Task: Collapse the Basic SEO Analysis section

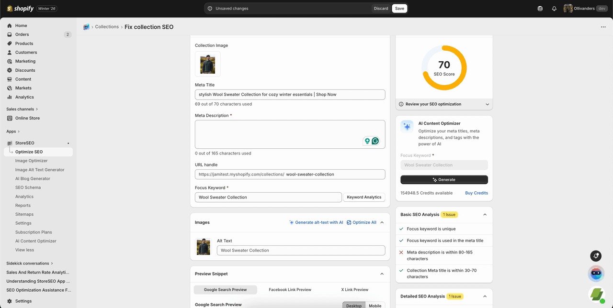Action: pyautogui.click(x=485, y=215)
